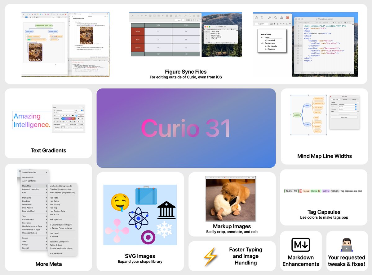Click the black bank building SVG image
372x275 pixels.
pos(166,210)
